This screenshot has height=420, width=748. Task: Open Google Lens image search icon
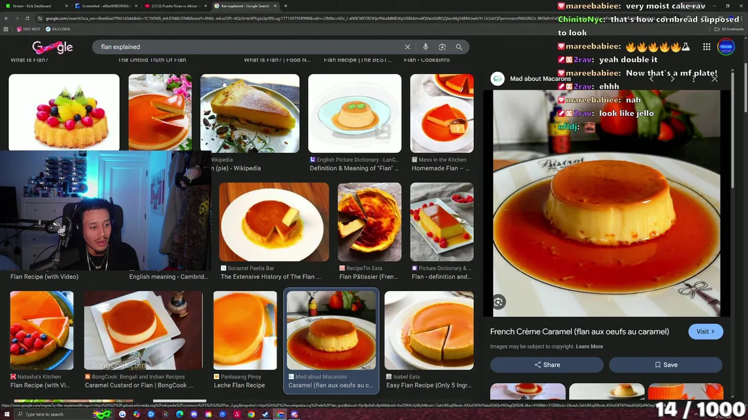coord(442,47)
